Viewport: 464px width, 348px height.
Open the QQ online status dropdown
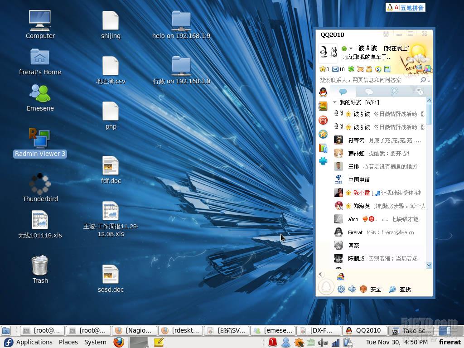351,48
